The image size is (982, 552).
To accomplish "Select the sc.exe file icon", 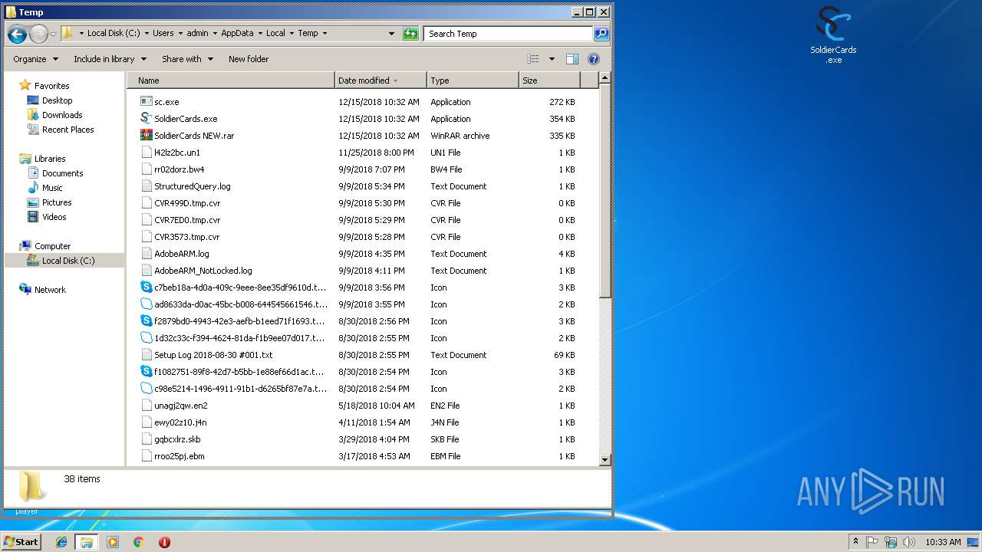I will tap(147, 102).
